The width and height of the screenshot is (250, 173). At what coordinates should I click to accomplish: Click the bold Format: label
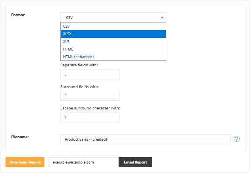18,15
